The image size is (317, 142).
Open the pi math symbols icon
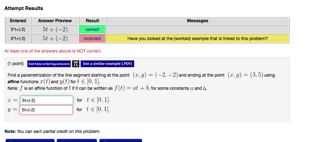(x=76, y=64)
